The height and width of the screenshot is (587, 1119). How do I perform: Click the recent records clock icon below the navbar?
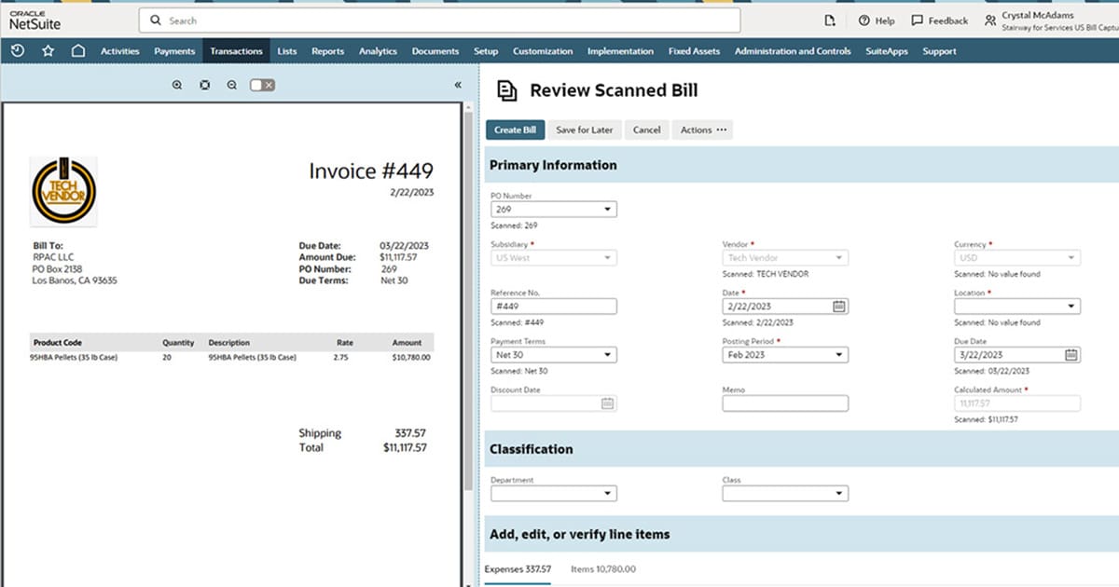pyautogui.click(x=19, y=51)
